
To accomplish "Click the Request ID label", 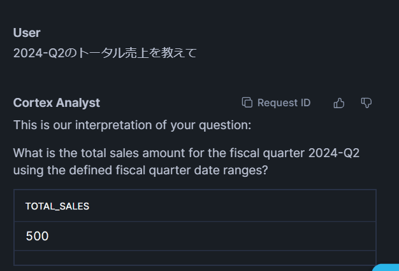I will [x=284, y=103].
